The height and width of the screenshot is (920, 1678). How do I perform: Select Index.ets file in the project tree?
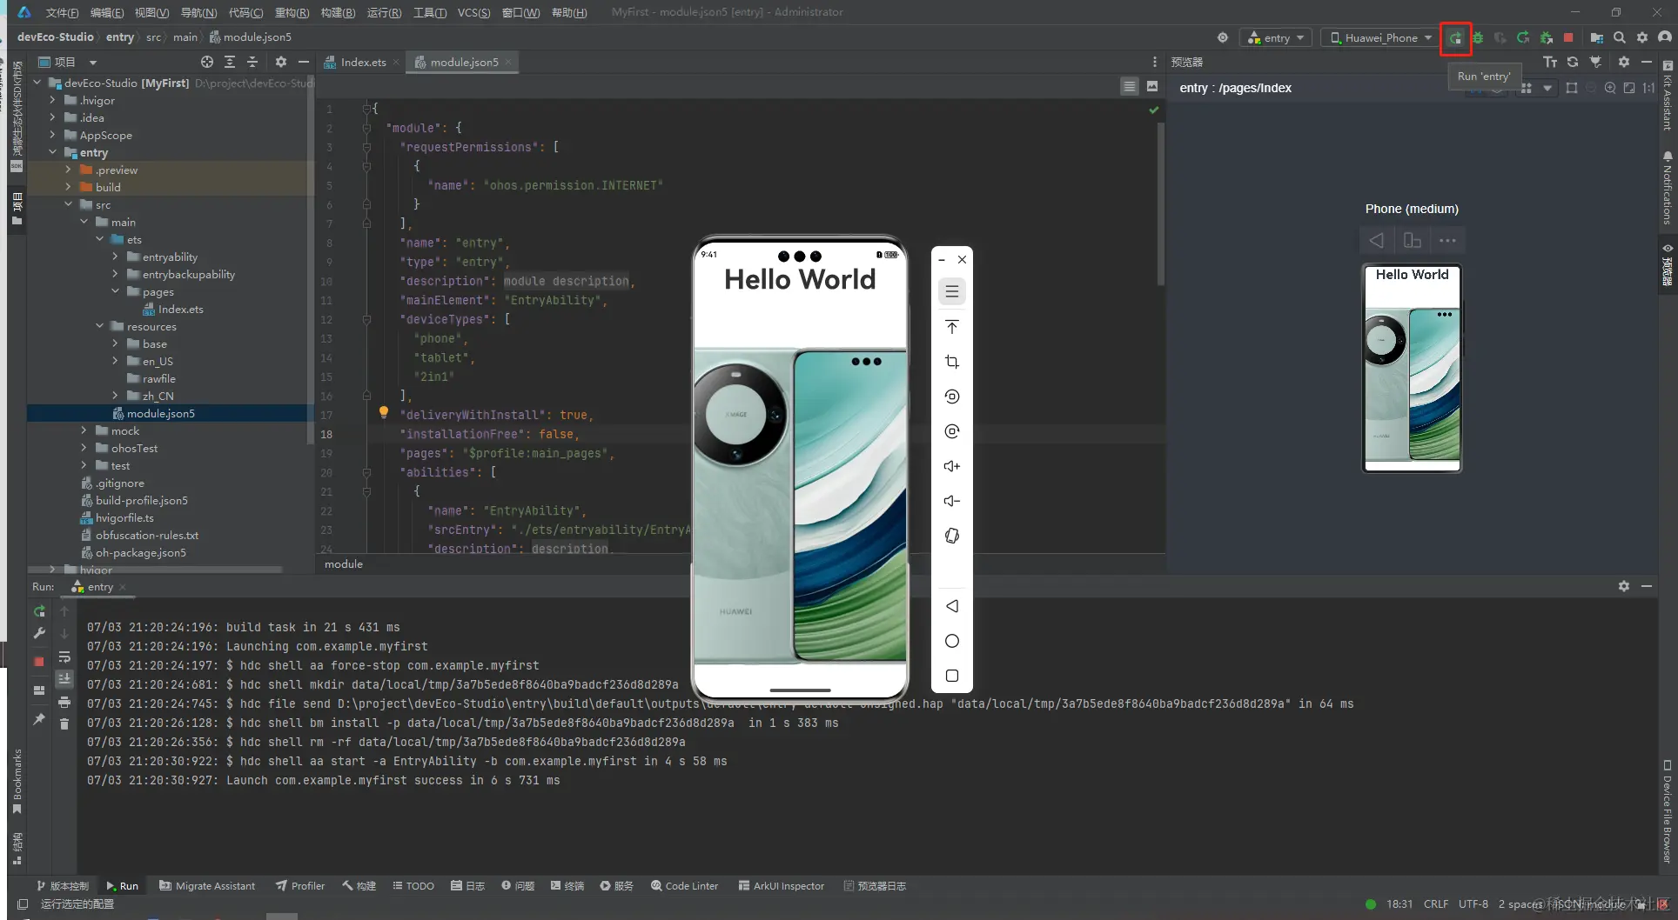point(180,309)
